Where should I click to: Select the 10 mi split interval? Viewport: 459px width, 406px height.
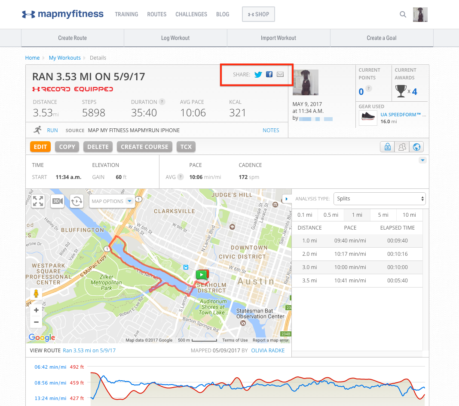(x=409, y=215)
